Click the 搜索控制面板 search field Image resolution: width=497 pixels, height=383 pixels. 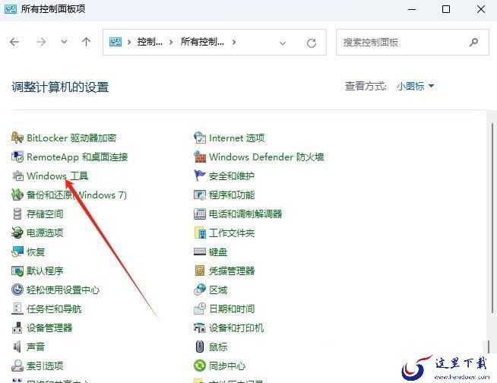(413, 42)
